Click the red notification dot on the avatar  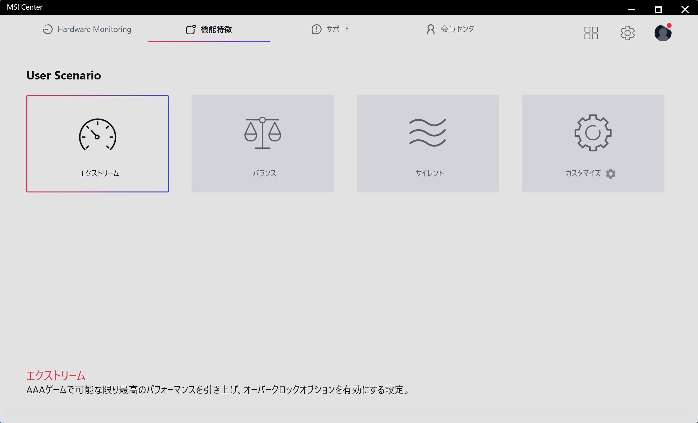click(x=669, y=25)
